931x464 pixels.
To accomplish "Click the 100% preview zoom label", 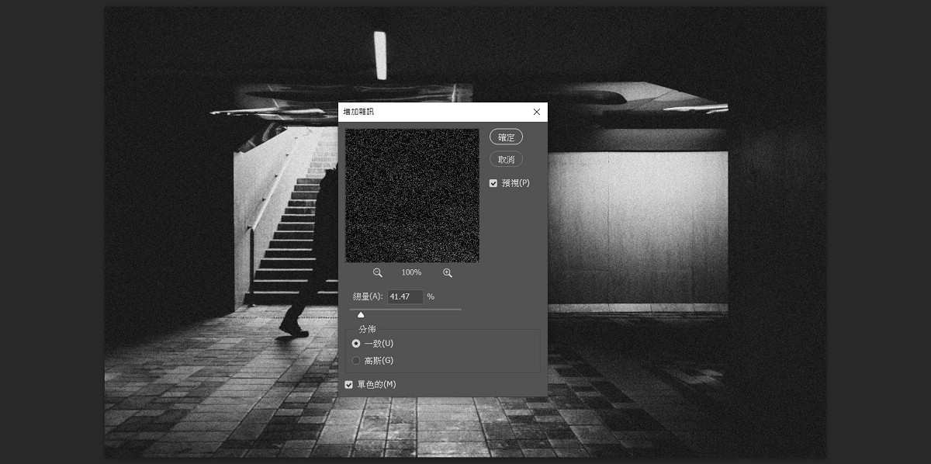I will point(411,273).
